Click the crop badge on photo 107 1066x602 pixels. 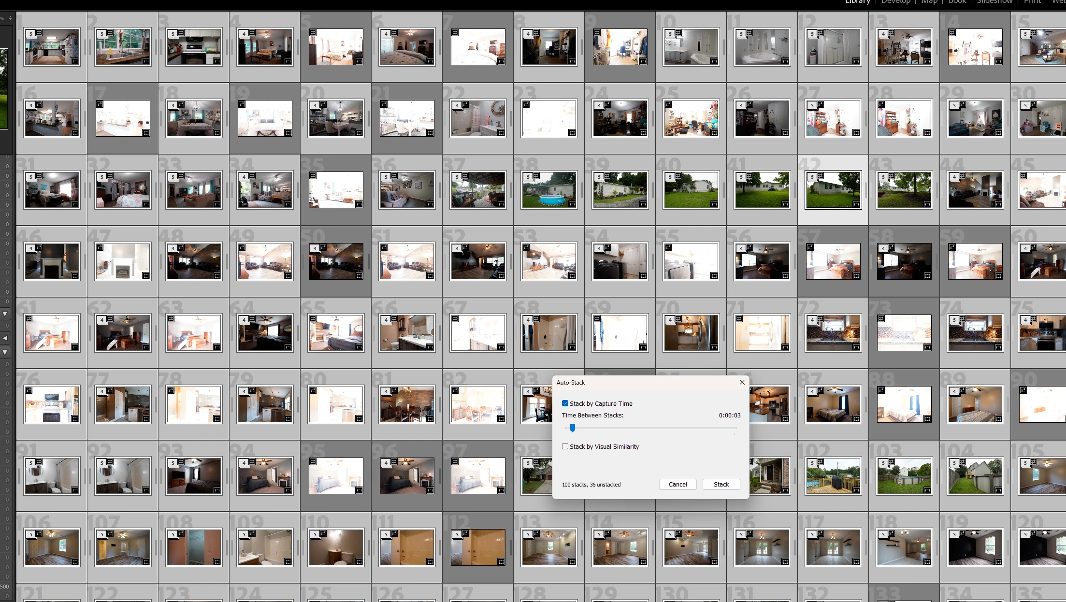(146, 562)
